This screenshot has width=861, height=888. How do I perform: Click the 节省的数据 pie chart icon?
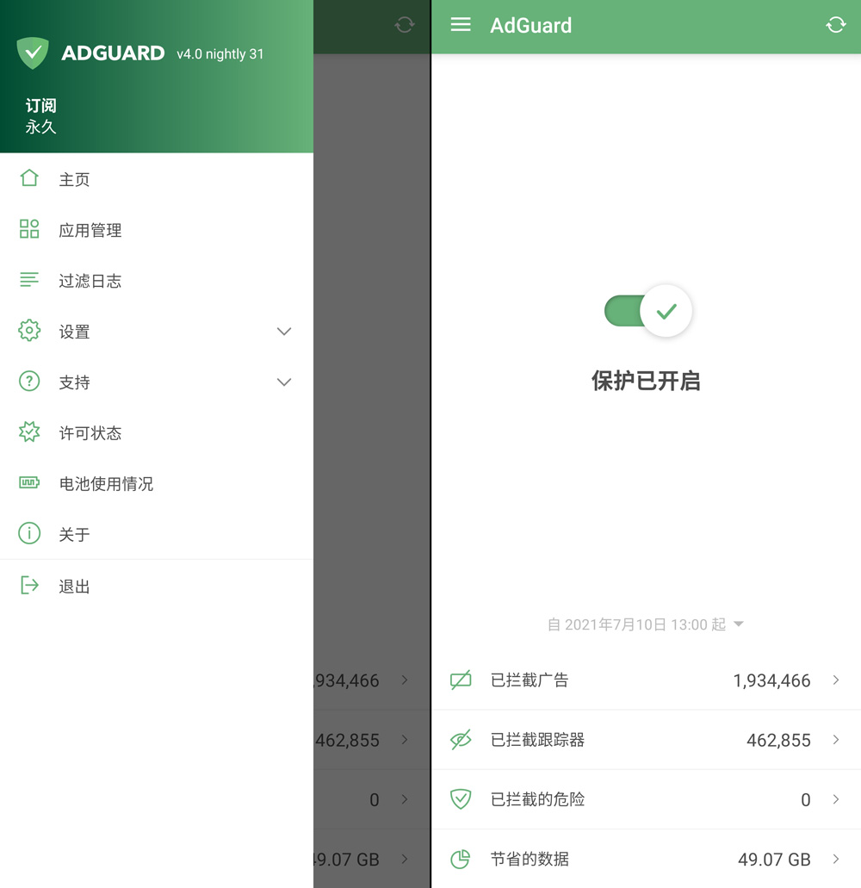click(x=461, y=859)
